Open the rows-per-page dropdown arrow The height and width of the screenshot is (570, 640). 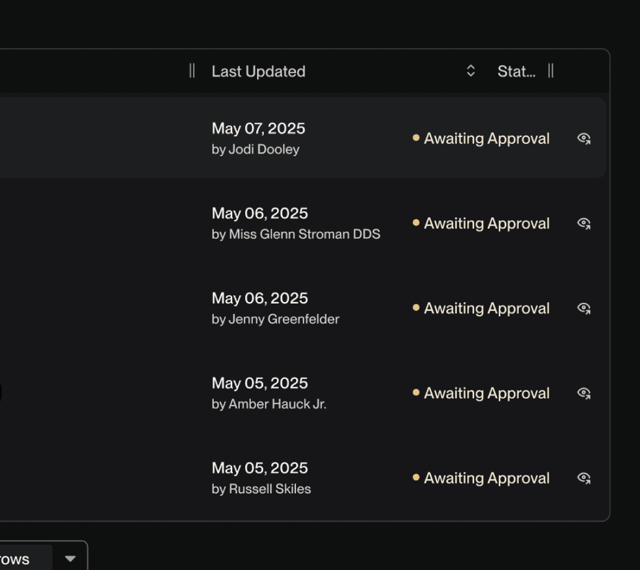tap(70, 559)
